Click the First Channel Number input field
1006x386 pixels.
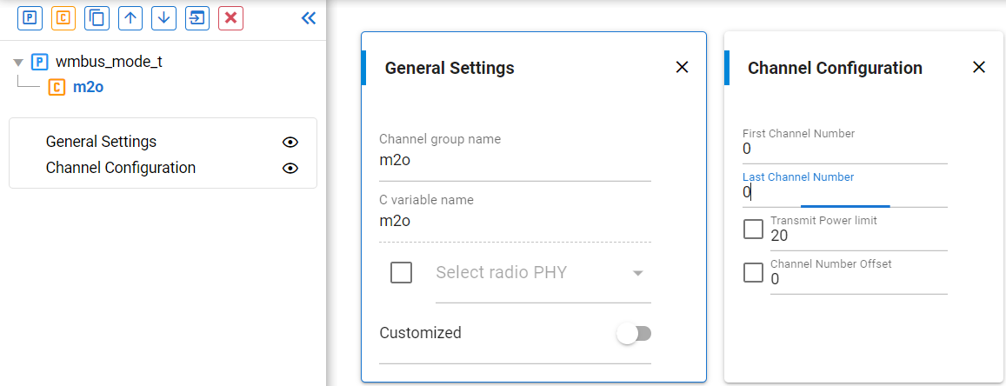click(x=843, y=150)
